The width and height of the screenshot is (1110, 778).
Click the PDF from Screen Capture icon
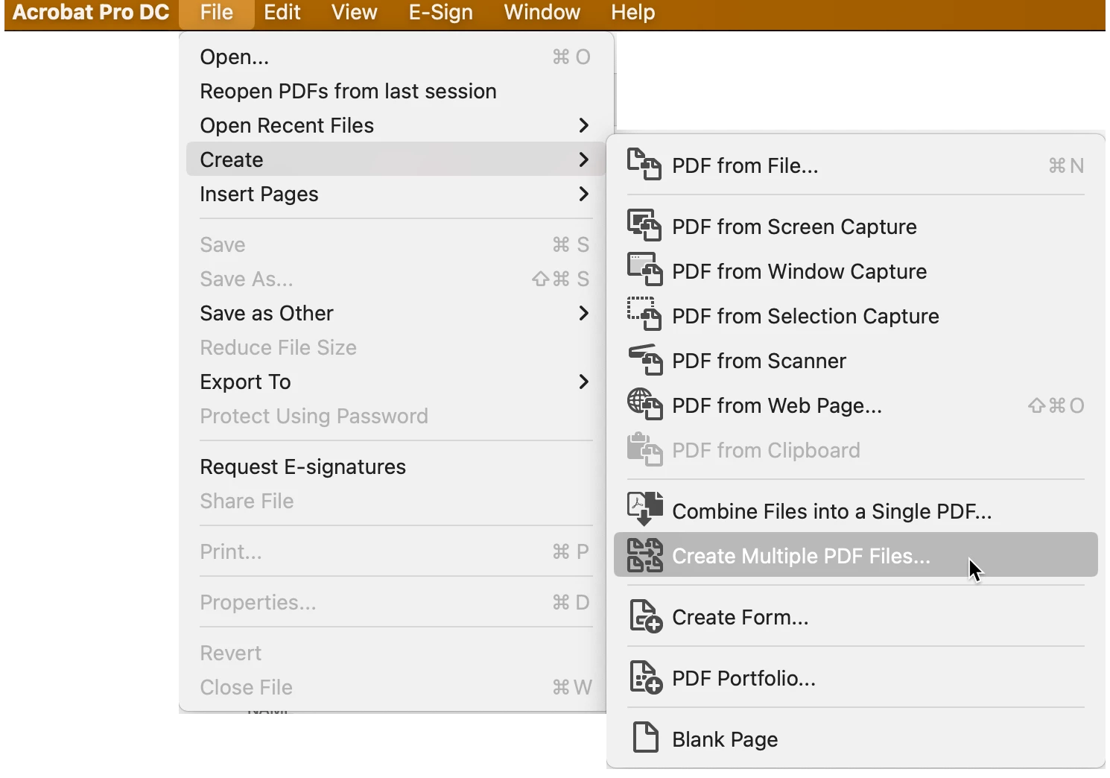tap(644, 226)
